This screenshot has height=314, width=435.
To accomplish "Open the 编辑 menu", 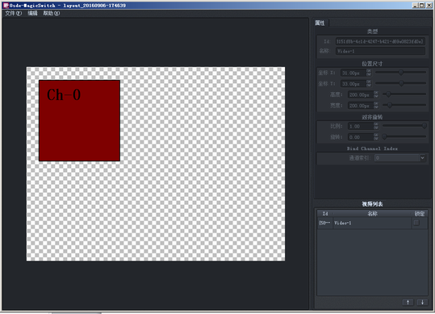I will [x=32, y=13].
